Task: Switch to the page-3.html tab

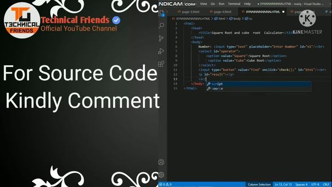Action: 189,11
